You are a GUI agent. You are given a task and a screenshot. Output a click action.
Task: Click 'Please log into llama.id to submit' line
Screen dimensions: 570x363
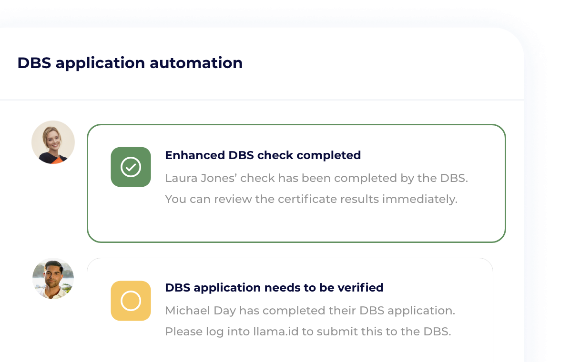tap(308, 332)
